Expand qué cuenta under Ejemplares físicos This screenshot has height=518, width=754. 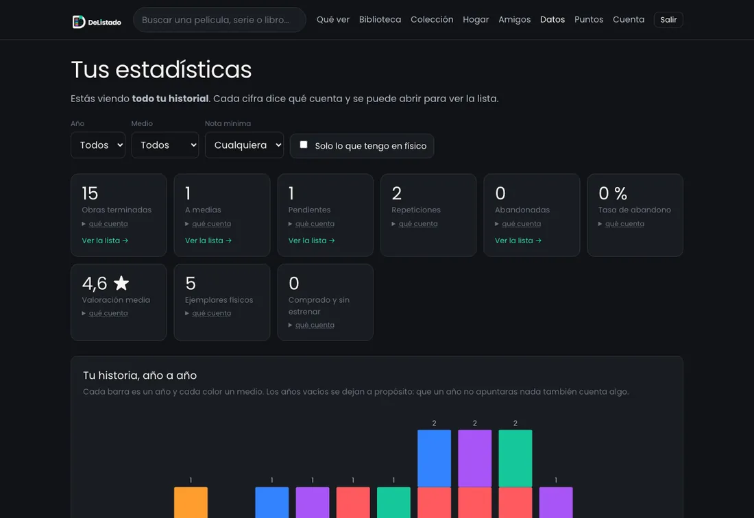pyautogui.click(x=208, y=313)
